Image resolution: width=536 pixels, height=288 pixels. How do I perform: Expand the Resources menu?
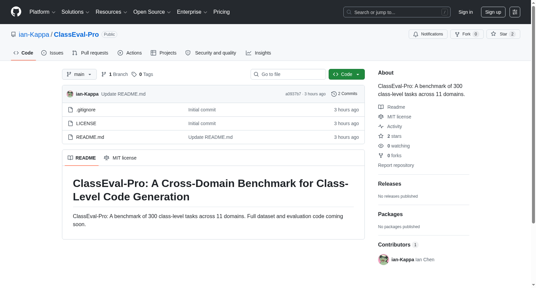[111, 12]
